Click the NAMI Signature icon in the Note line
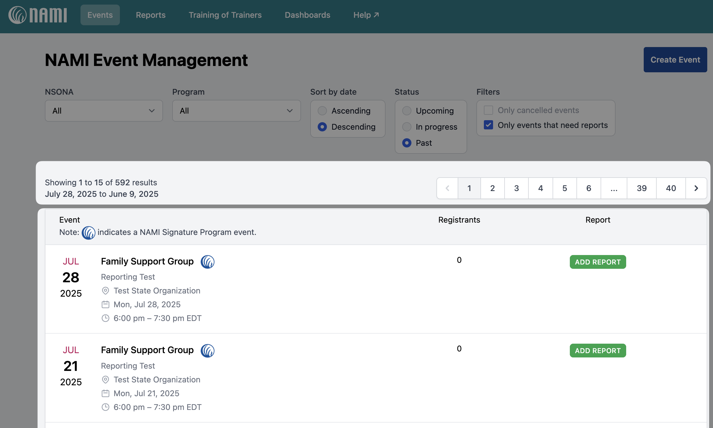713x428 pixels. [x=89, y=233]
